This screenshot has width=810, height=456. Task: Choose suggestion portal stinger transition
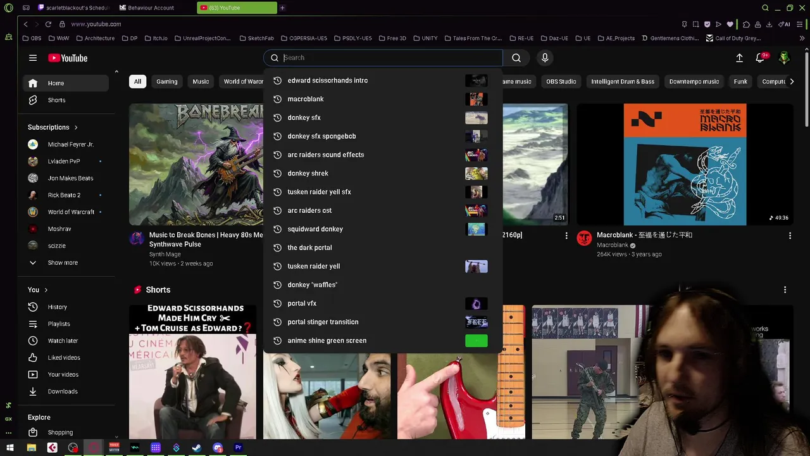coord(382,322)
